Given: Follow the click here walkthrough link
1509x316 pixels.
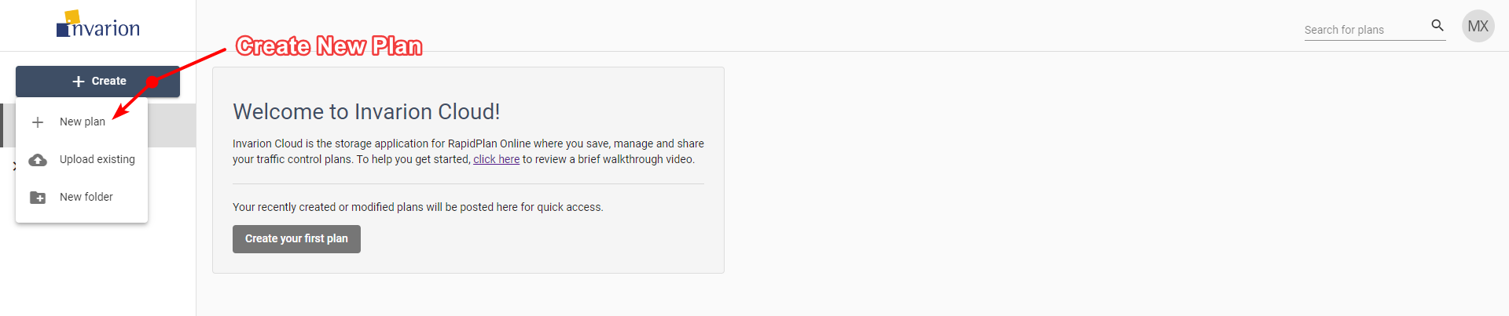Looking at the screenshot, I should pos(496,159).
